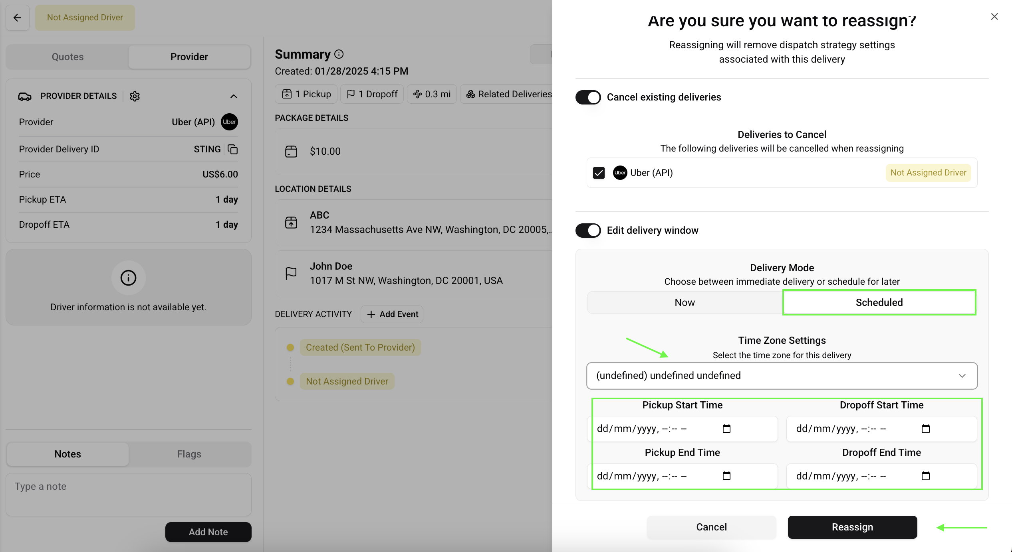Collapse the Provider Details section

[x=234, y=96]
